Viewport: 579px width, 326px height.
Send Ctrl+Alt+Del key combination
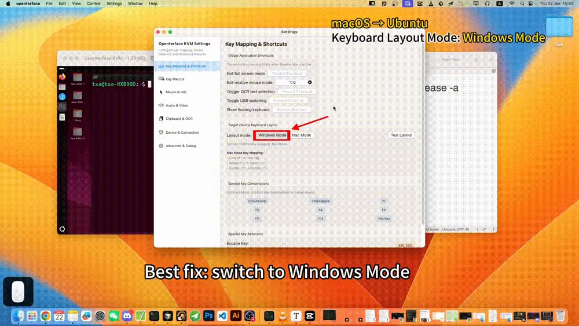(256, 201)
